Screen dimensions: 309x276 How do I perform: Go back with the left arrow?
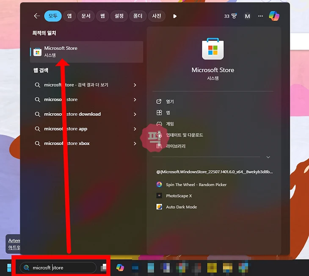tap(37, 16)
